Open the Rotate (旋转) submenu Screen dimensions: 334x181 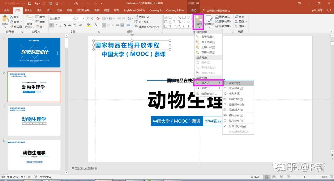(208, 88)
